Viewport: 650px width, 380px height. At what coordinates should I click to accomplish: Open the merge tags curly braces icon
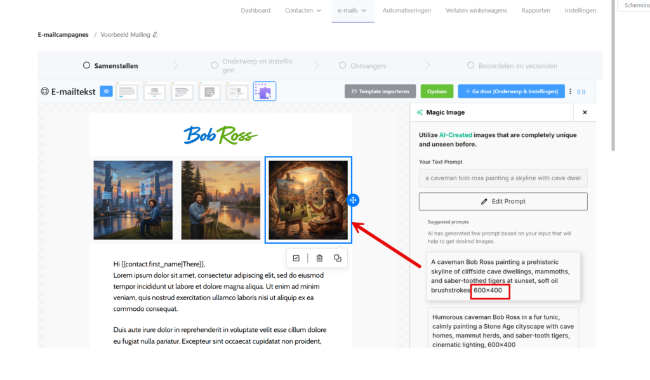tap(581, 91)
